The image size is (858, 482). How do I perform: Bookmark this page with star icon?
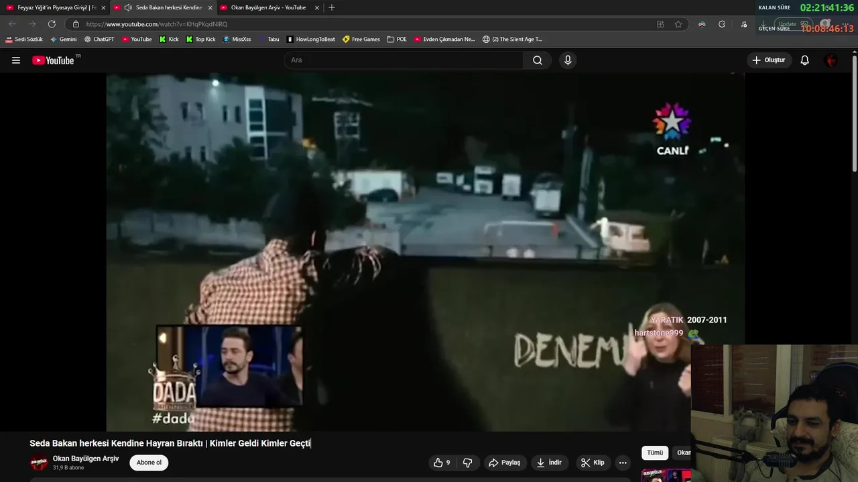point(678,24)
